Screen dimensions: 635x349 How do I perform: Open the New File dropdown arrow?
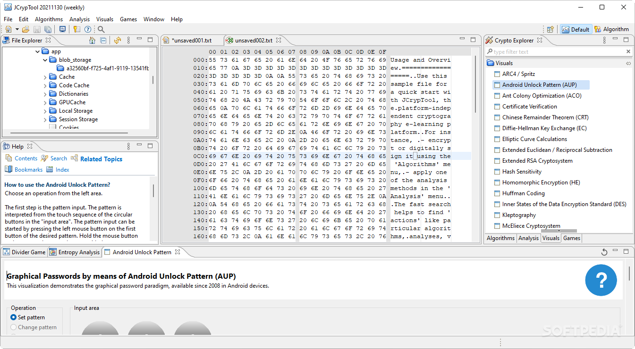point(17,29)
